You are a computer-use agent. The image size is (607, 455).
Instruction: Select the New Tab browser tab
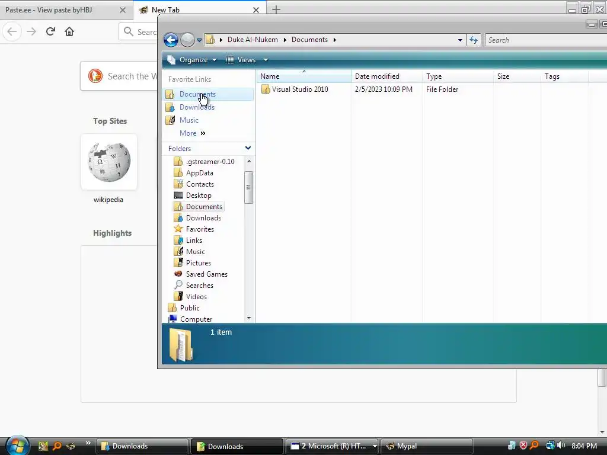pos(165,10)
